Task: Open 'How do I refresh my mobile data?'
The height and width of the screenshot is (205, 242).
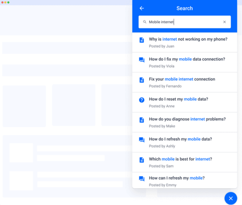Action: (x=180, y=139)
